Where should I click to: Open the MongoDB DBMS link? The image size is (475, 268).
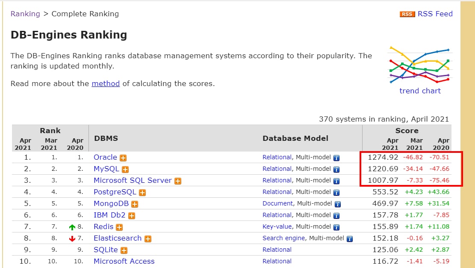(111, 203)
